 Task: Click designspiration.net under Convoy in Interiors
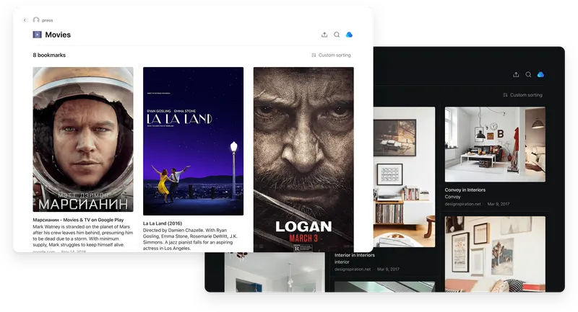[x=462, y=204]
